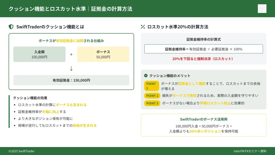Click the plus sign between 入金額 and ボーナス
Image resolution: width=275 pixels, height=155 pixels.
(x=71, y=54)
